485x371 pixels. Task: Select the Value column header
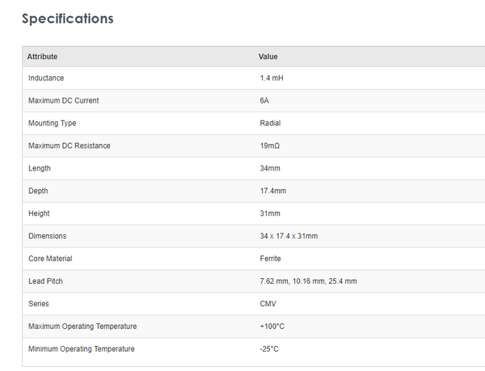pos(268,57)
